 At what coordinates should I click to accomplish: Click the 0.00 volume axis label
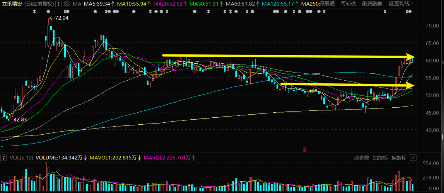coord(434,188)
